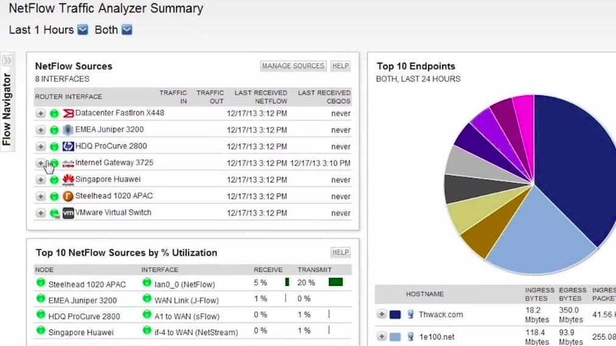Image resolution: width=616 pixels, height=346 pixels.
Task: Click the EMEA Juniper 3200 vendor icon
Action: point(68,130)
